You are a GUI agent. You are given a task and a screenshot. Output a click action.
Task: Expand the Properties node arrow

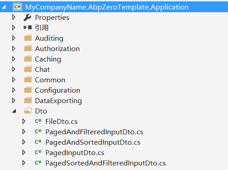coord(14,17)
